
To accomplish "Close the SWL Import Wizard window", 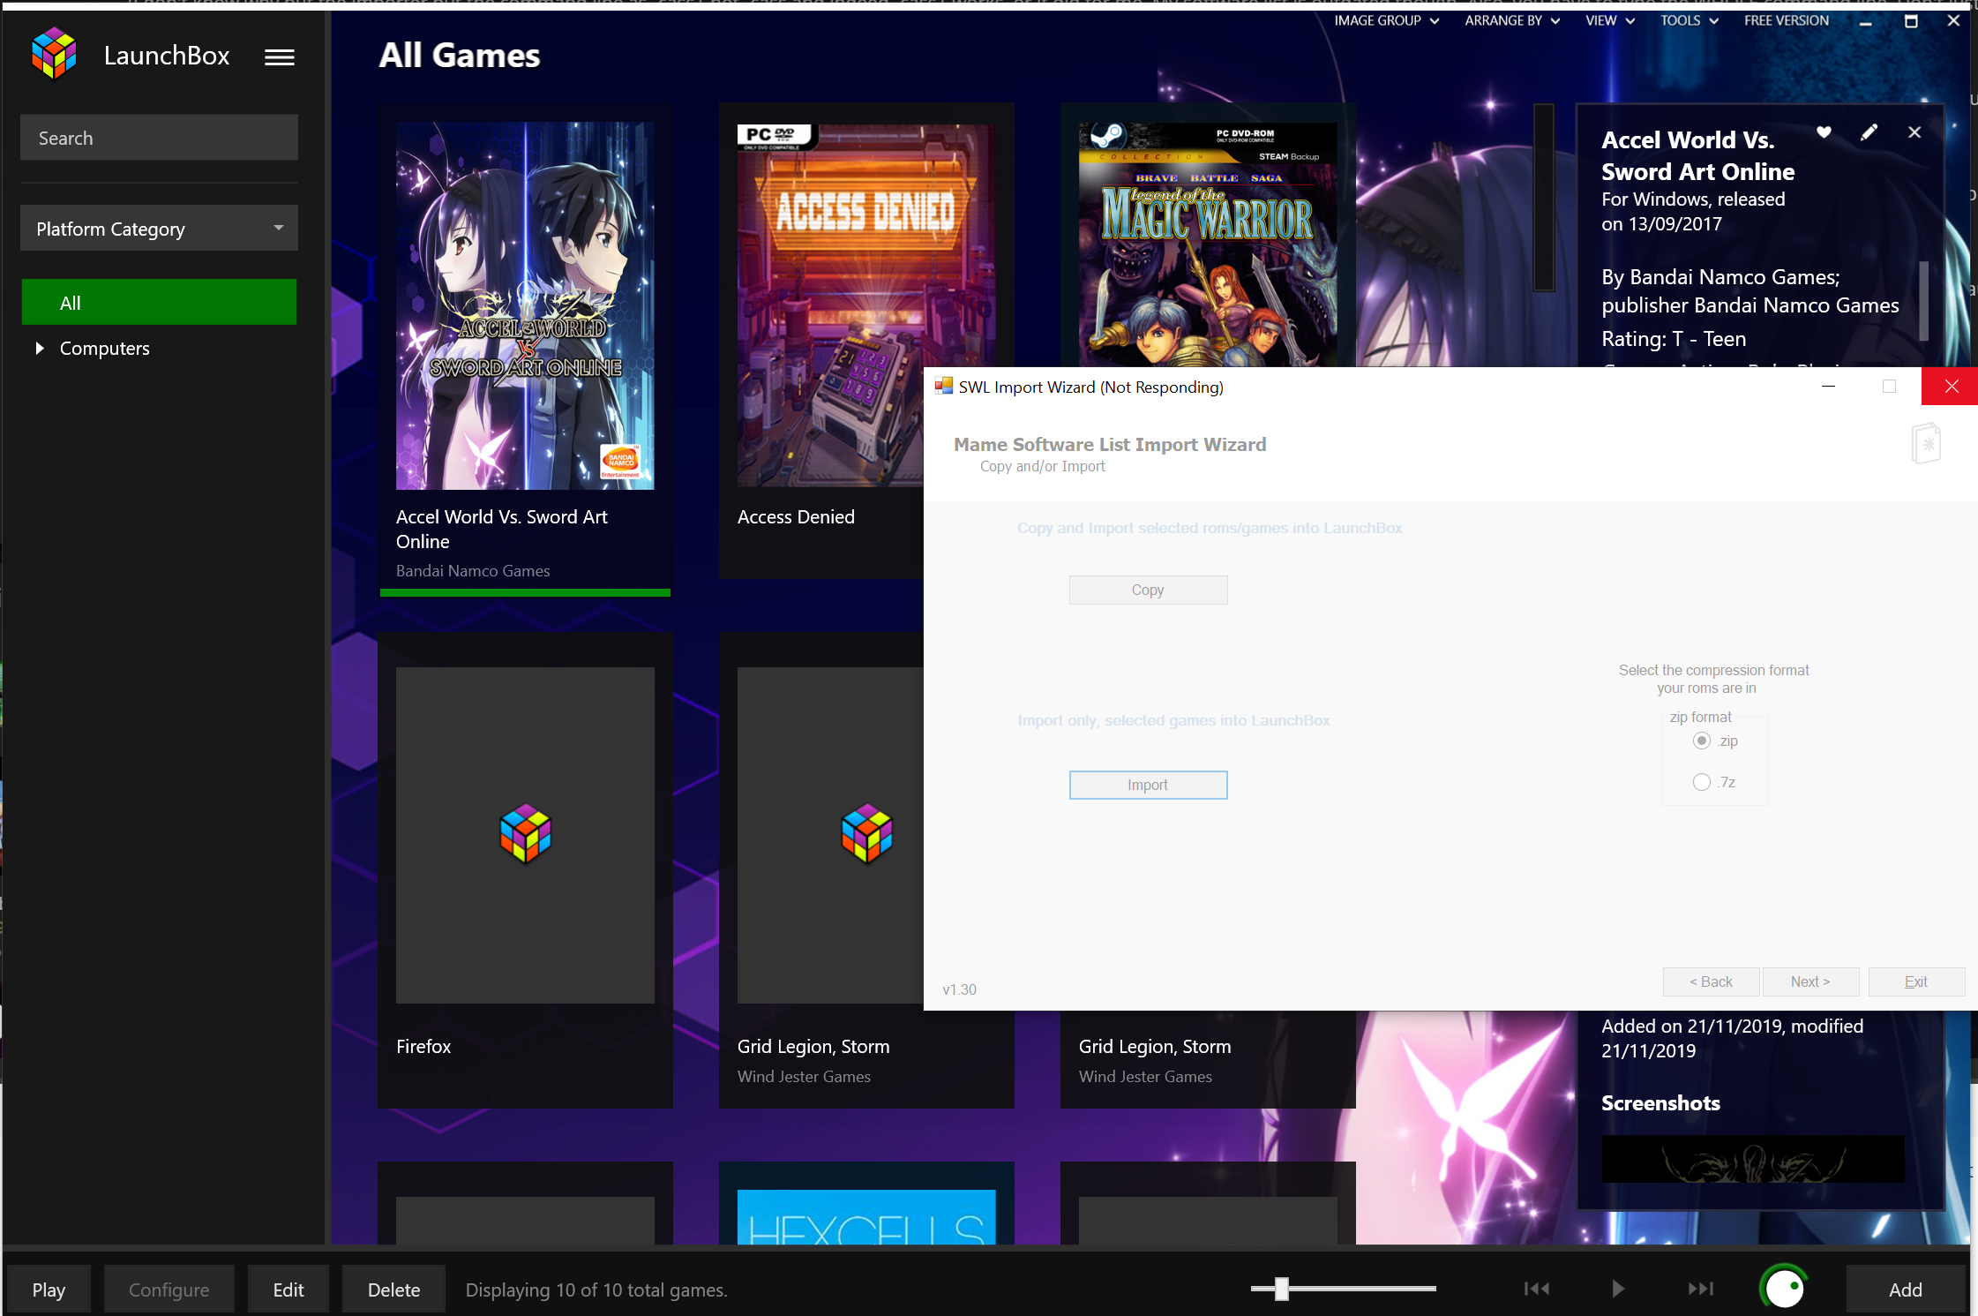I will click(1951, 387).
